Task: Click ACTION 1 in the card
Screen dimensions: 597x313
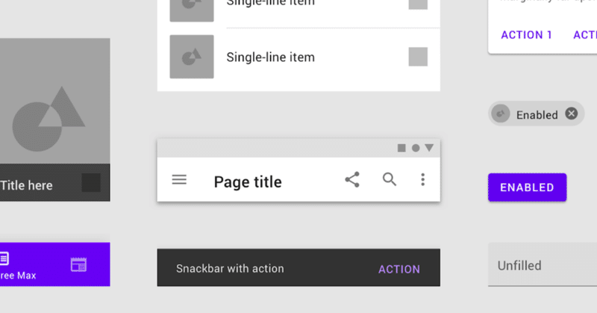Action: (526, 35)
